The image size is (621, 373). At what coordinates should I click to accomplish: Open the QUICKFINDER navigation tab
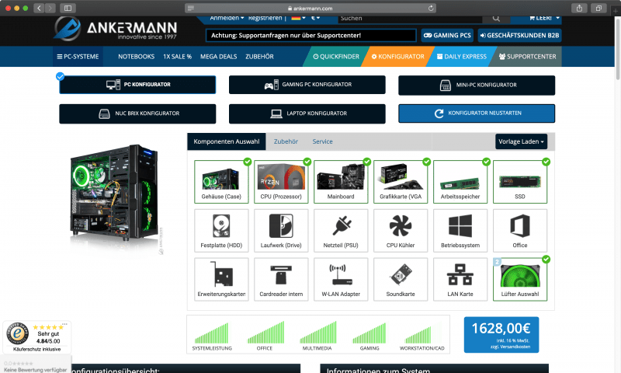336,57
